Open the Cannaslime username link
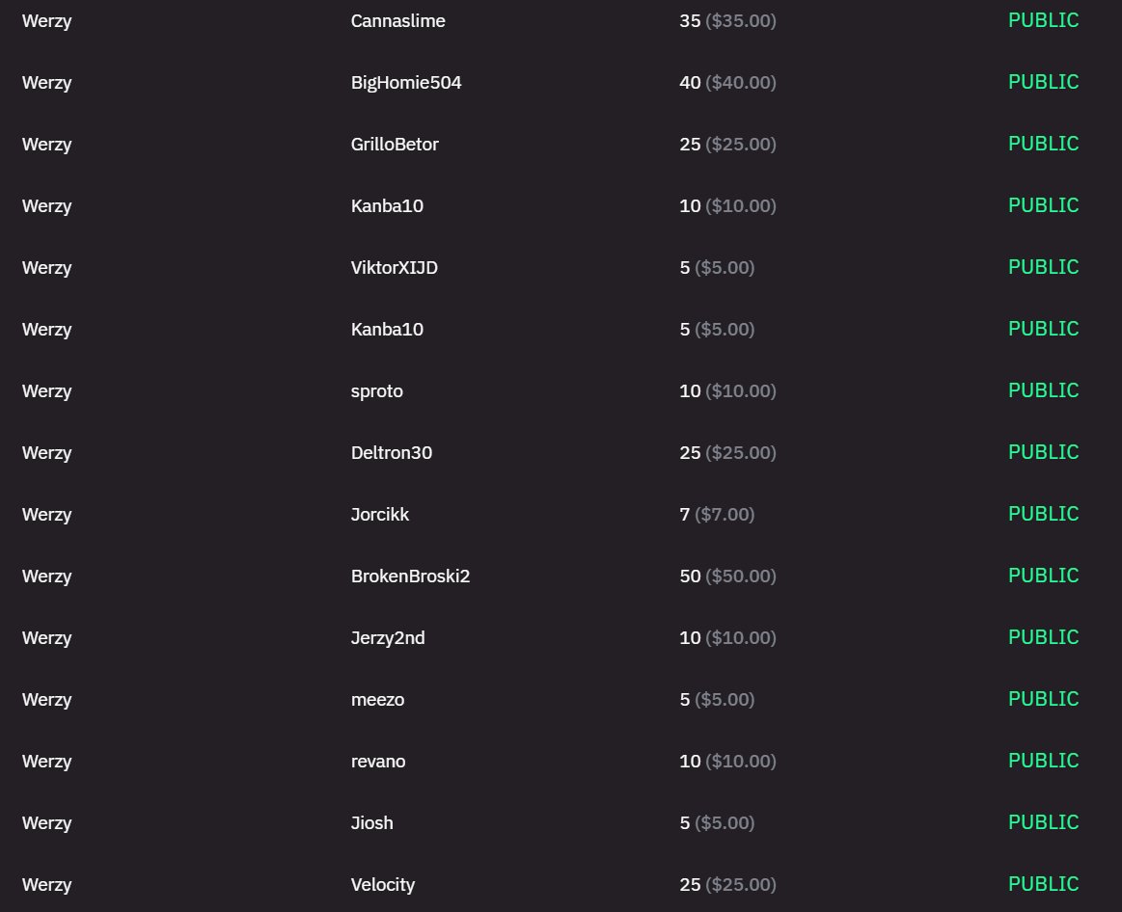Image resolution: width=1122 pixels, height=912 pixels. coord(397,20)
